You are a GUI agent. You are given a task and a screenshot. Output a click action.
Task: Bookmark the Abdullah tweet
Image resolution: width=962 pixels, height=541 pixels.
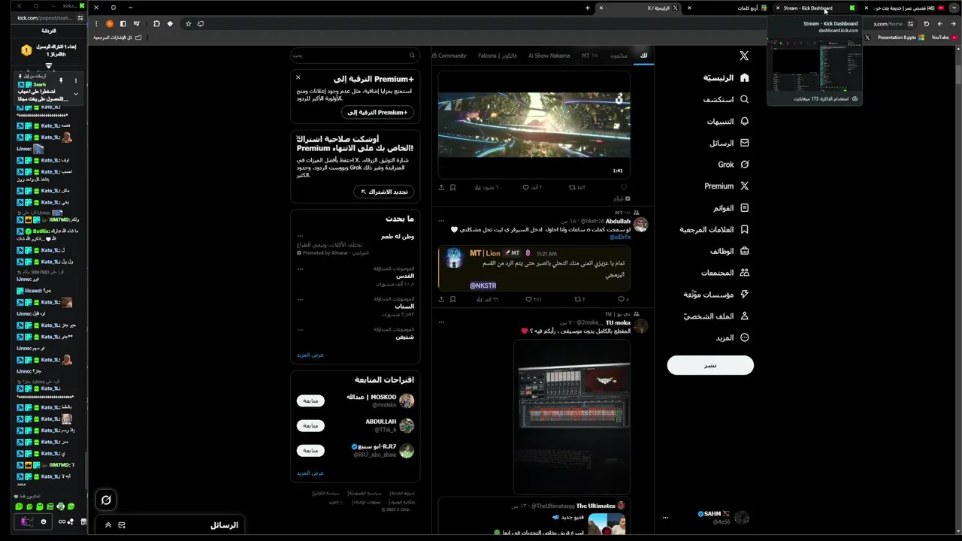452,299
